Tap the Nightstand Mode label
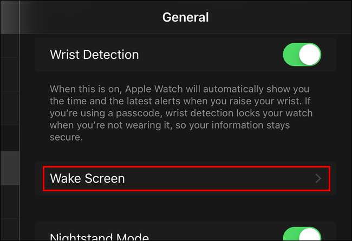This screenshot has width=352, height=241. click(x=99, y=237)
